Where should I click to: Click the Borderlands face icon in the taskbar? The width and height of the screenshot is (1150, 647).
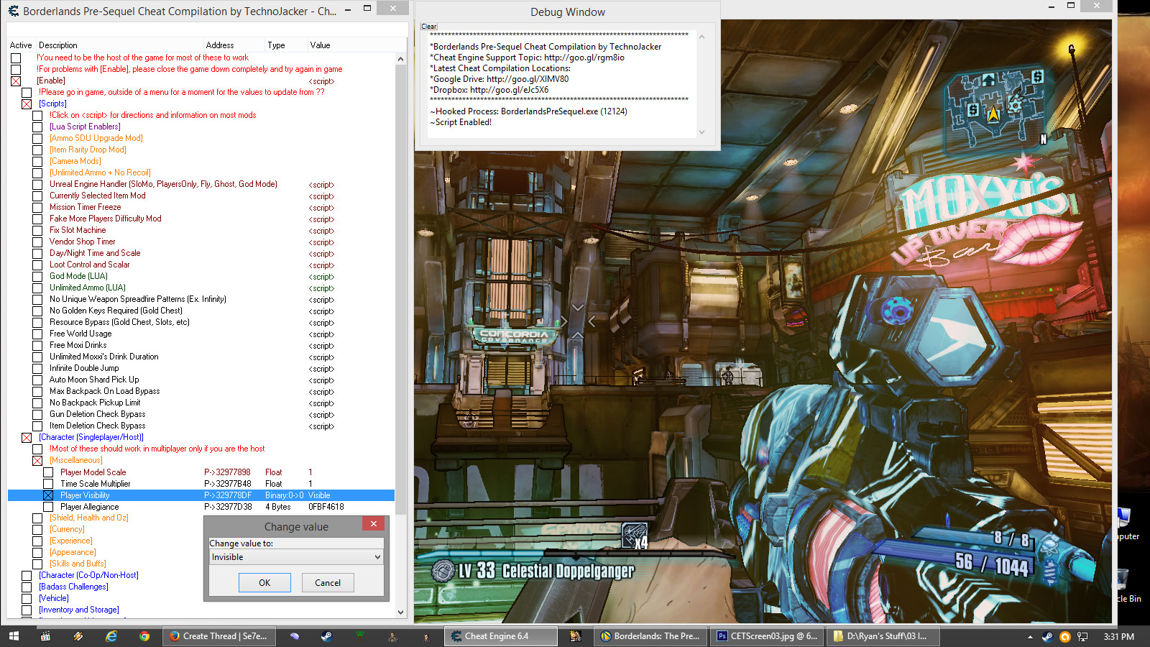pyautogui.click(x=575, y=636)
